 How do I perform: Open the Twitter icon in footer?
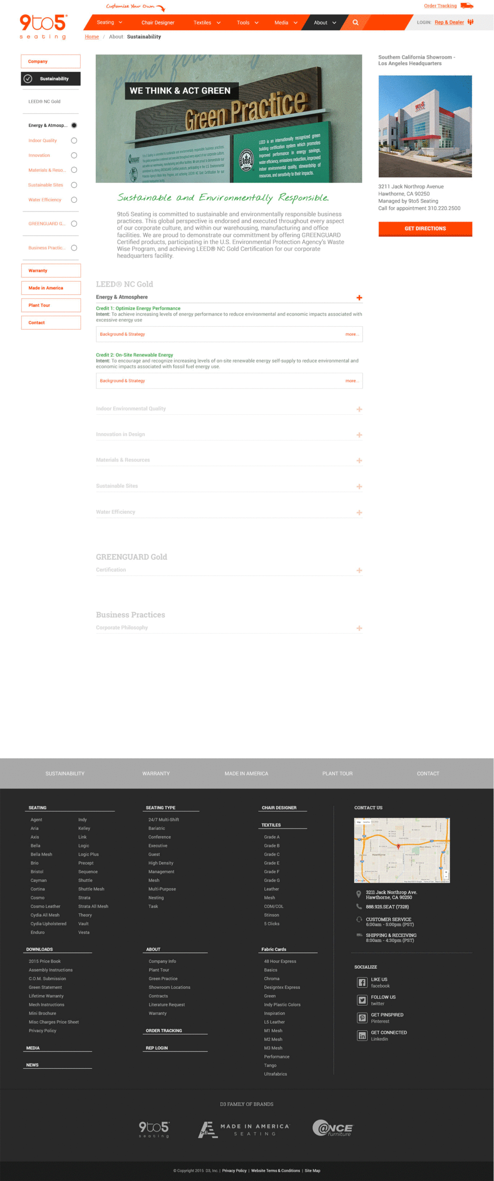point(362,1000)
